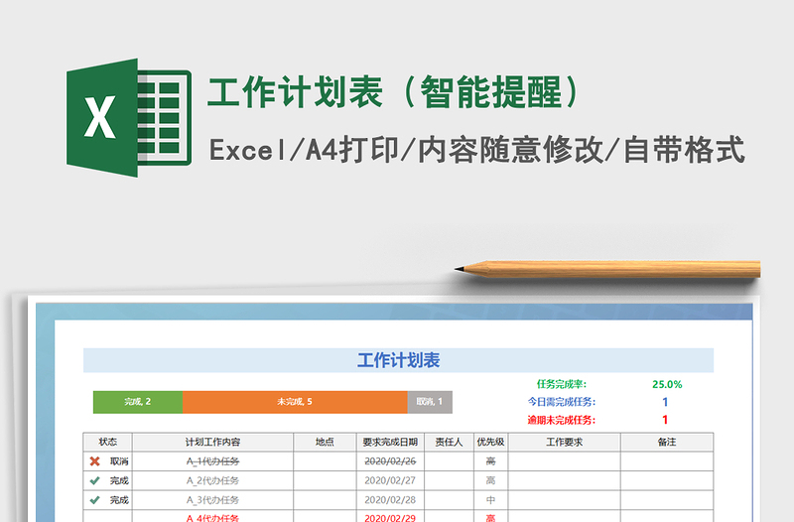Click the 今日需完成任务: label
The height and width of the screenshot is (522, 794).
pyautogui.click(x=562, y=402)
